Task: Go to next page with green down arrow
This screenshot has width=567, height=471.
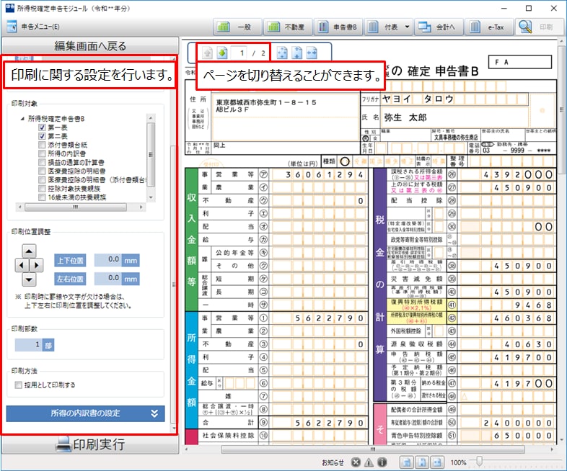Action: (222, 53)
